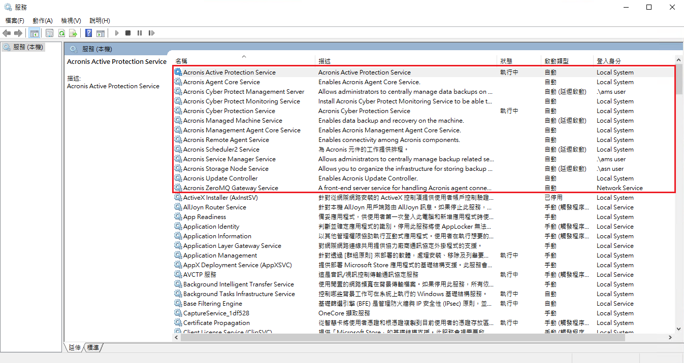Click the Stop Service square icon
The height and width of the screenshot is (363, 684).
coord(128,33)
